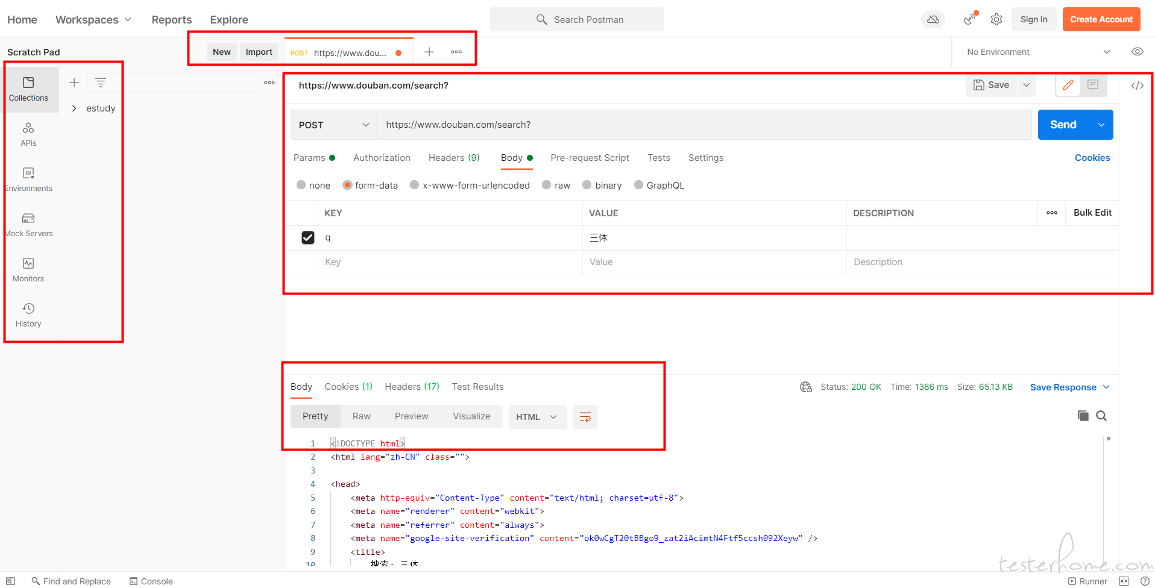Copy the response body with copy icon
1155x588 pixels.
click(1083, 416)
